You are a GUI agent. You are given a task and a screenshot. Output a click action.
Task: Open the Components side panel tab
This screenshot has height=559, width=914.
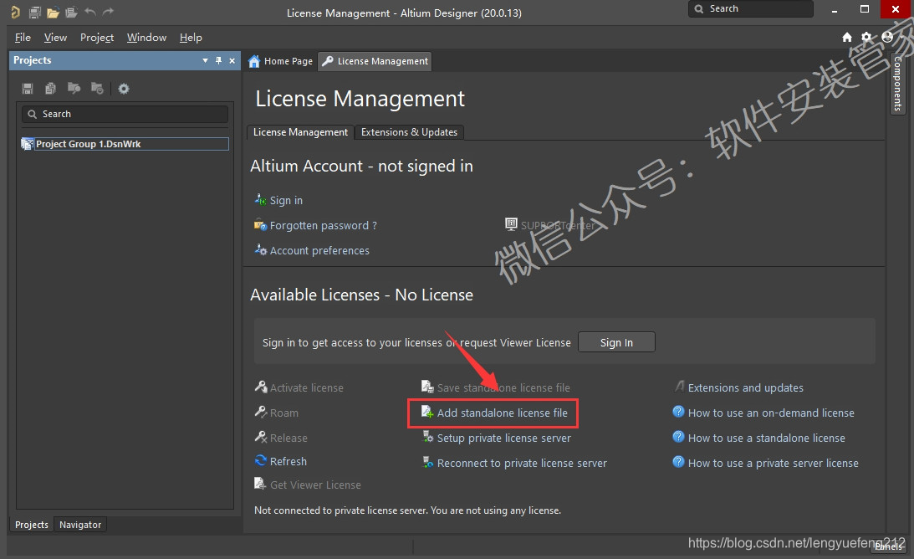[x=897, y=84]
